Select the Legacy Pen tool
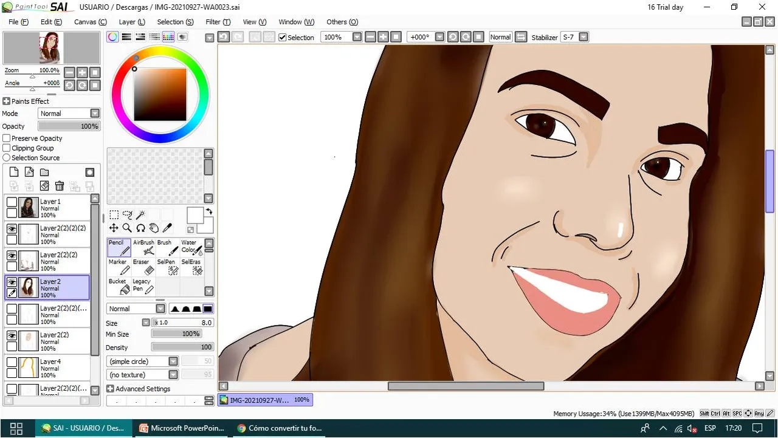The image size is (778, 438). pos(143,286)
